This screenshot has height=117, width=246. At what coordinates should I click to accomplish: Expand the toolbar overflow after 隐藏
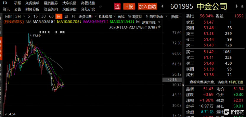coord(180,16)
